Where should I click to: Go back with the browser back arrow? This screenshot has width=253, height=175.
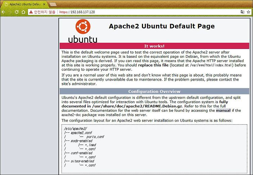click(x=3, y=12)
